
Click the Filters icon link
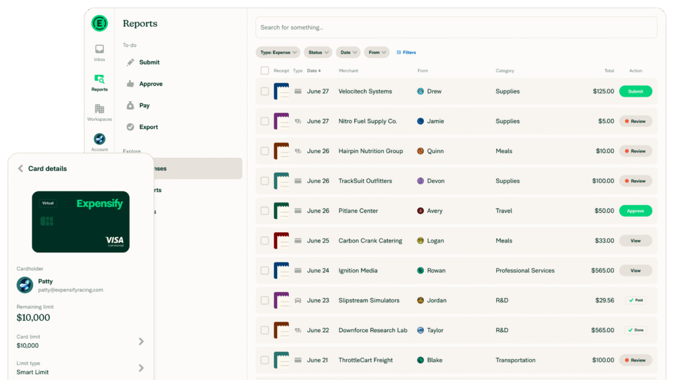coord(406,52)
